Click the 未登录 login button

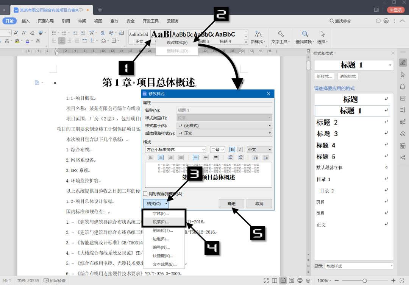coord(396,10)
